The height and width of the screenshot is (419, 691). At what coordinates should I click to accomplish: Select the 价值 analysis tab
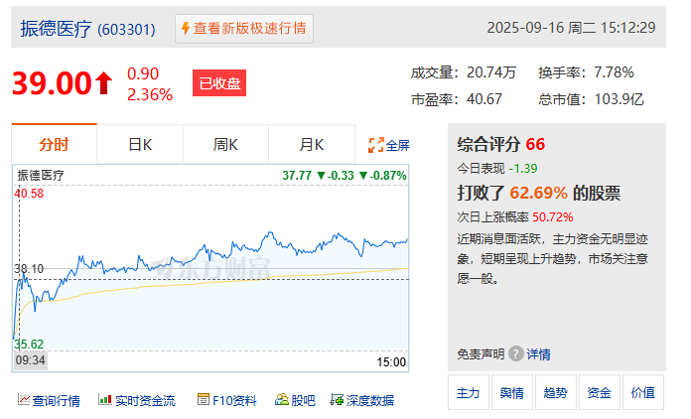(643, 392)
